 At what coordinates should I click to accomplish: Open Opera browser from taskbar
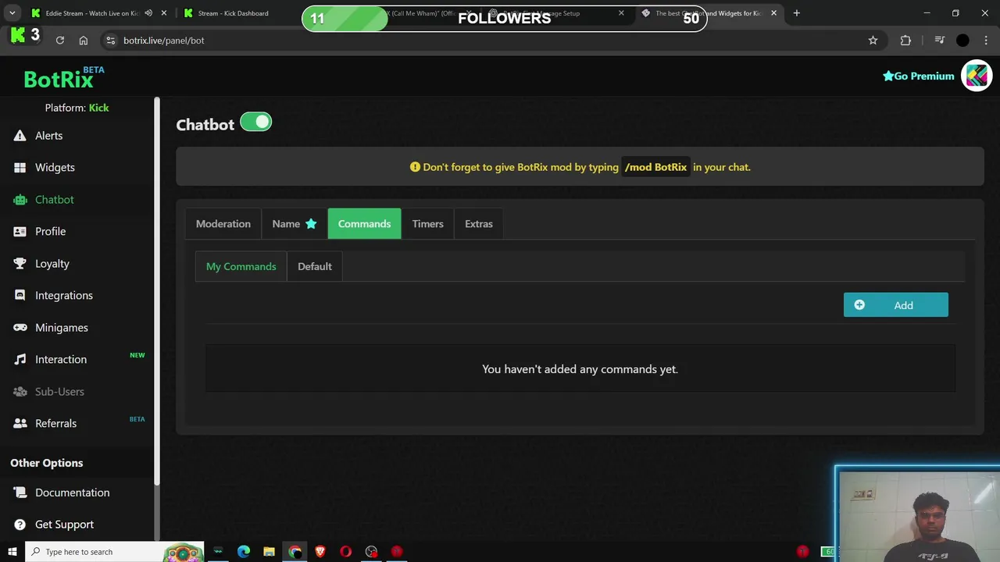click(345, 552)
